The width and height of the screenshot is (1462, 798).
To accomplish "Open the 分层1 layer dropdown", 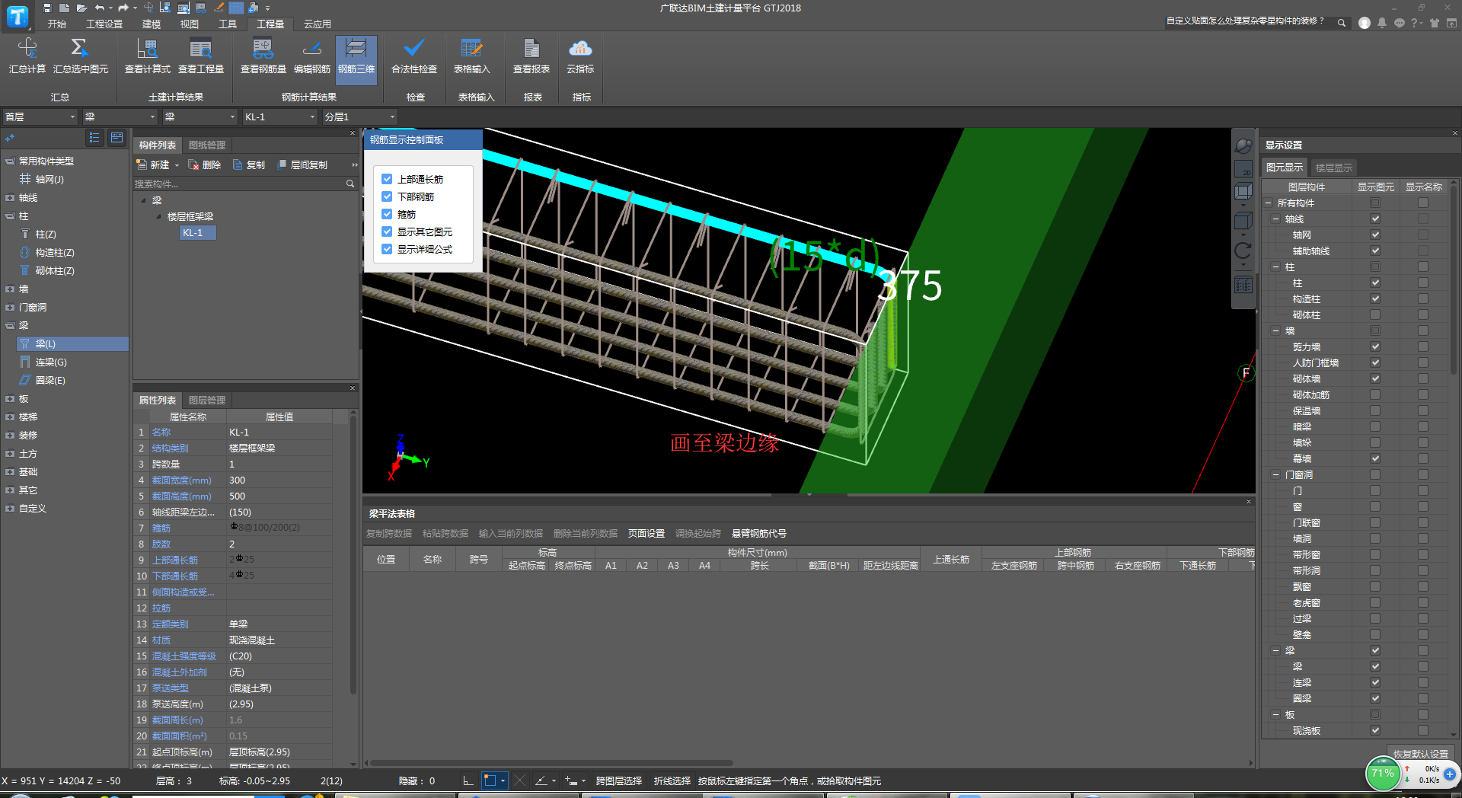I will pos(359,117).
